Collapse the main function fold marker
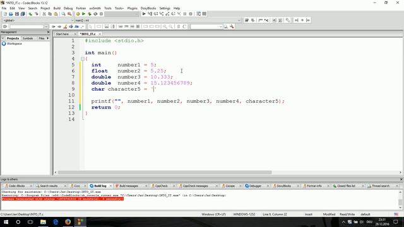404x227 pixels. tap(83, 59)
